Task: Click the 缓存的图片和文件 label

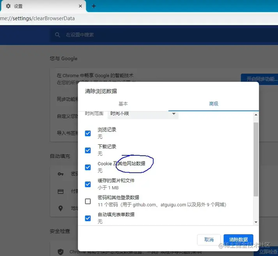Action: (116, 181)
